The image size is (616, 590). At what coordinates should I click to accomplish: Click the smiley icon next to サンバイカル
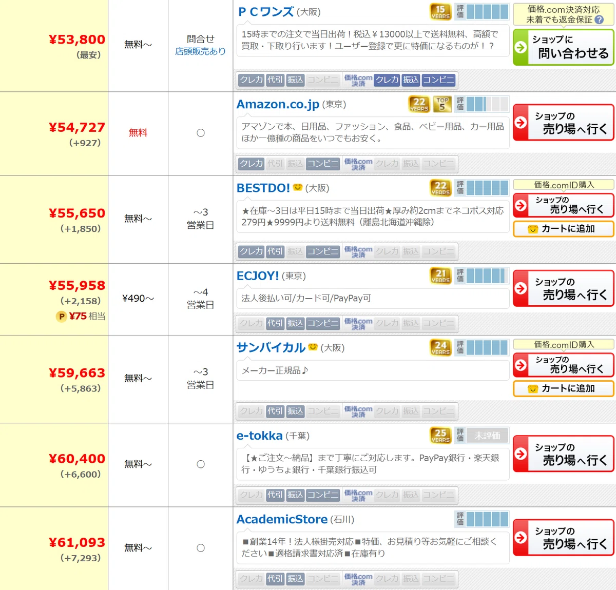pos(313,347)
